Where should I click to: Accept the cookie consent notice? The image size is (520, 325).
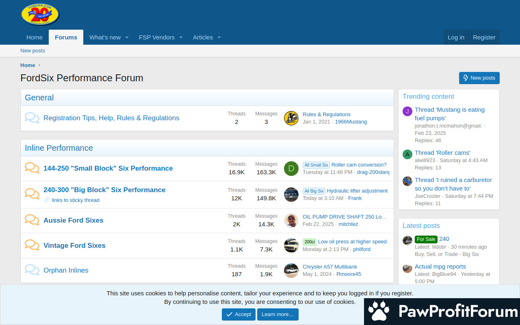pos(238,314)
